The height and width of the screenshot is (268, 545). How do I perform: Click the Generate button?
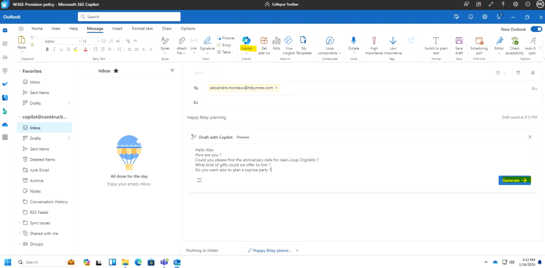point(515,180)
